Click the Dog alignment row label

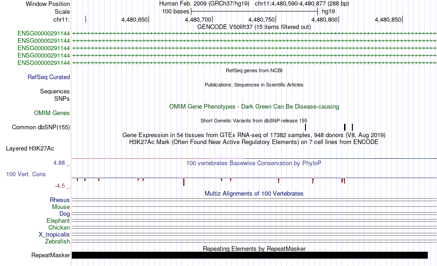65,214
